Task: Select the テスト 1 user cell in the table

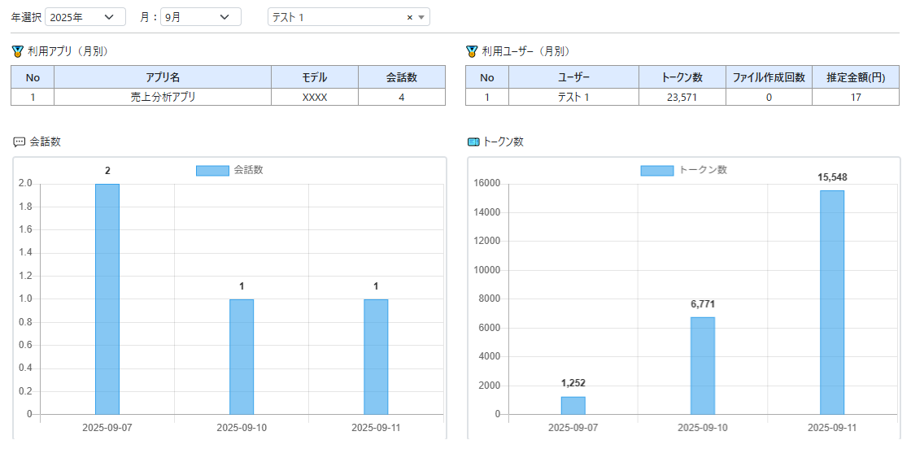Action: click(573, 97)
